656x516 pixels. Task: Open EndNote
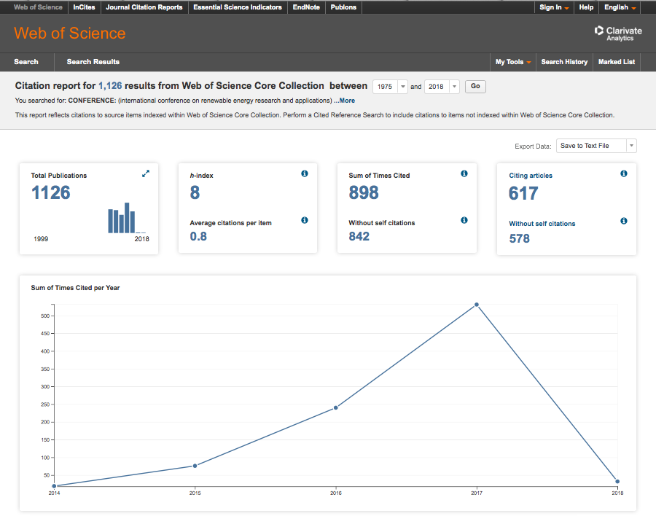click(306, 7)
